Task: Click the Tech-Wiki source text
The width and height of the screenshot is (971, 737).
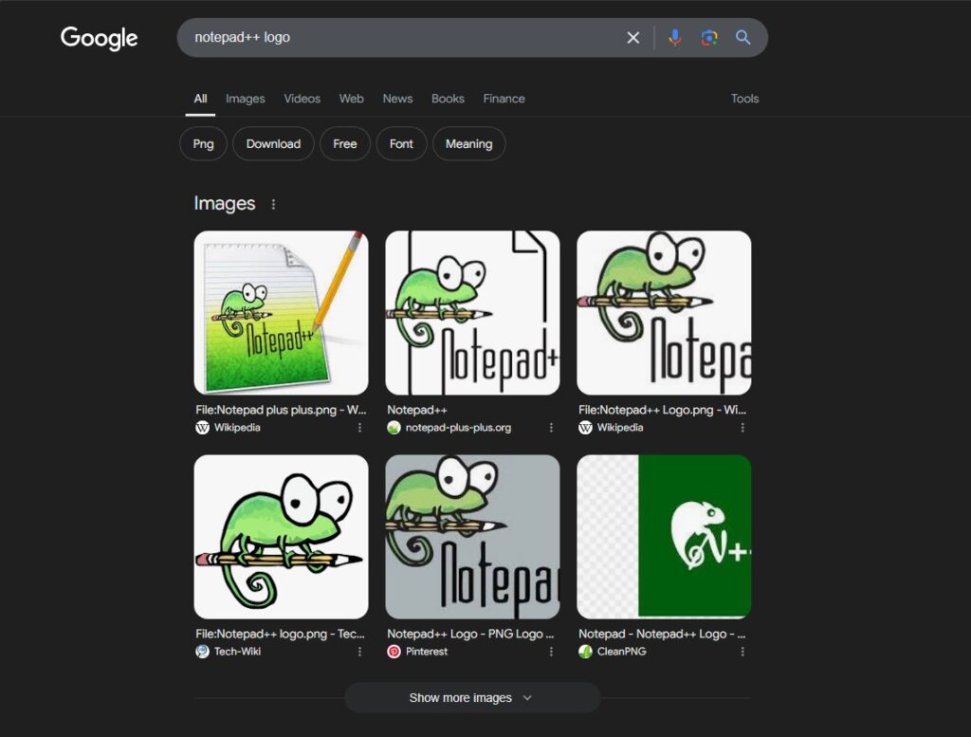Action: click(237, 652)
